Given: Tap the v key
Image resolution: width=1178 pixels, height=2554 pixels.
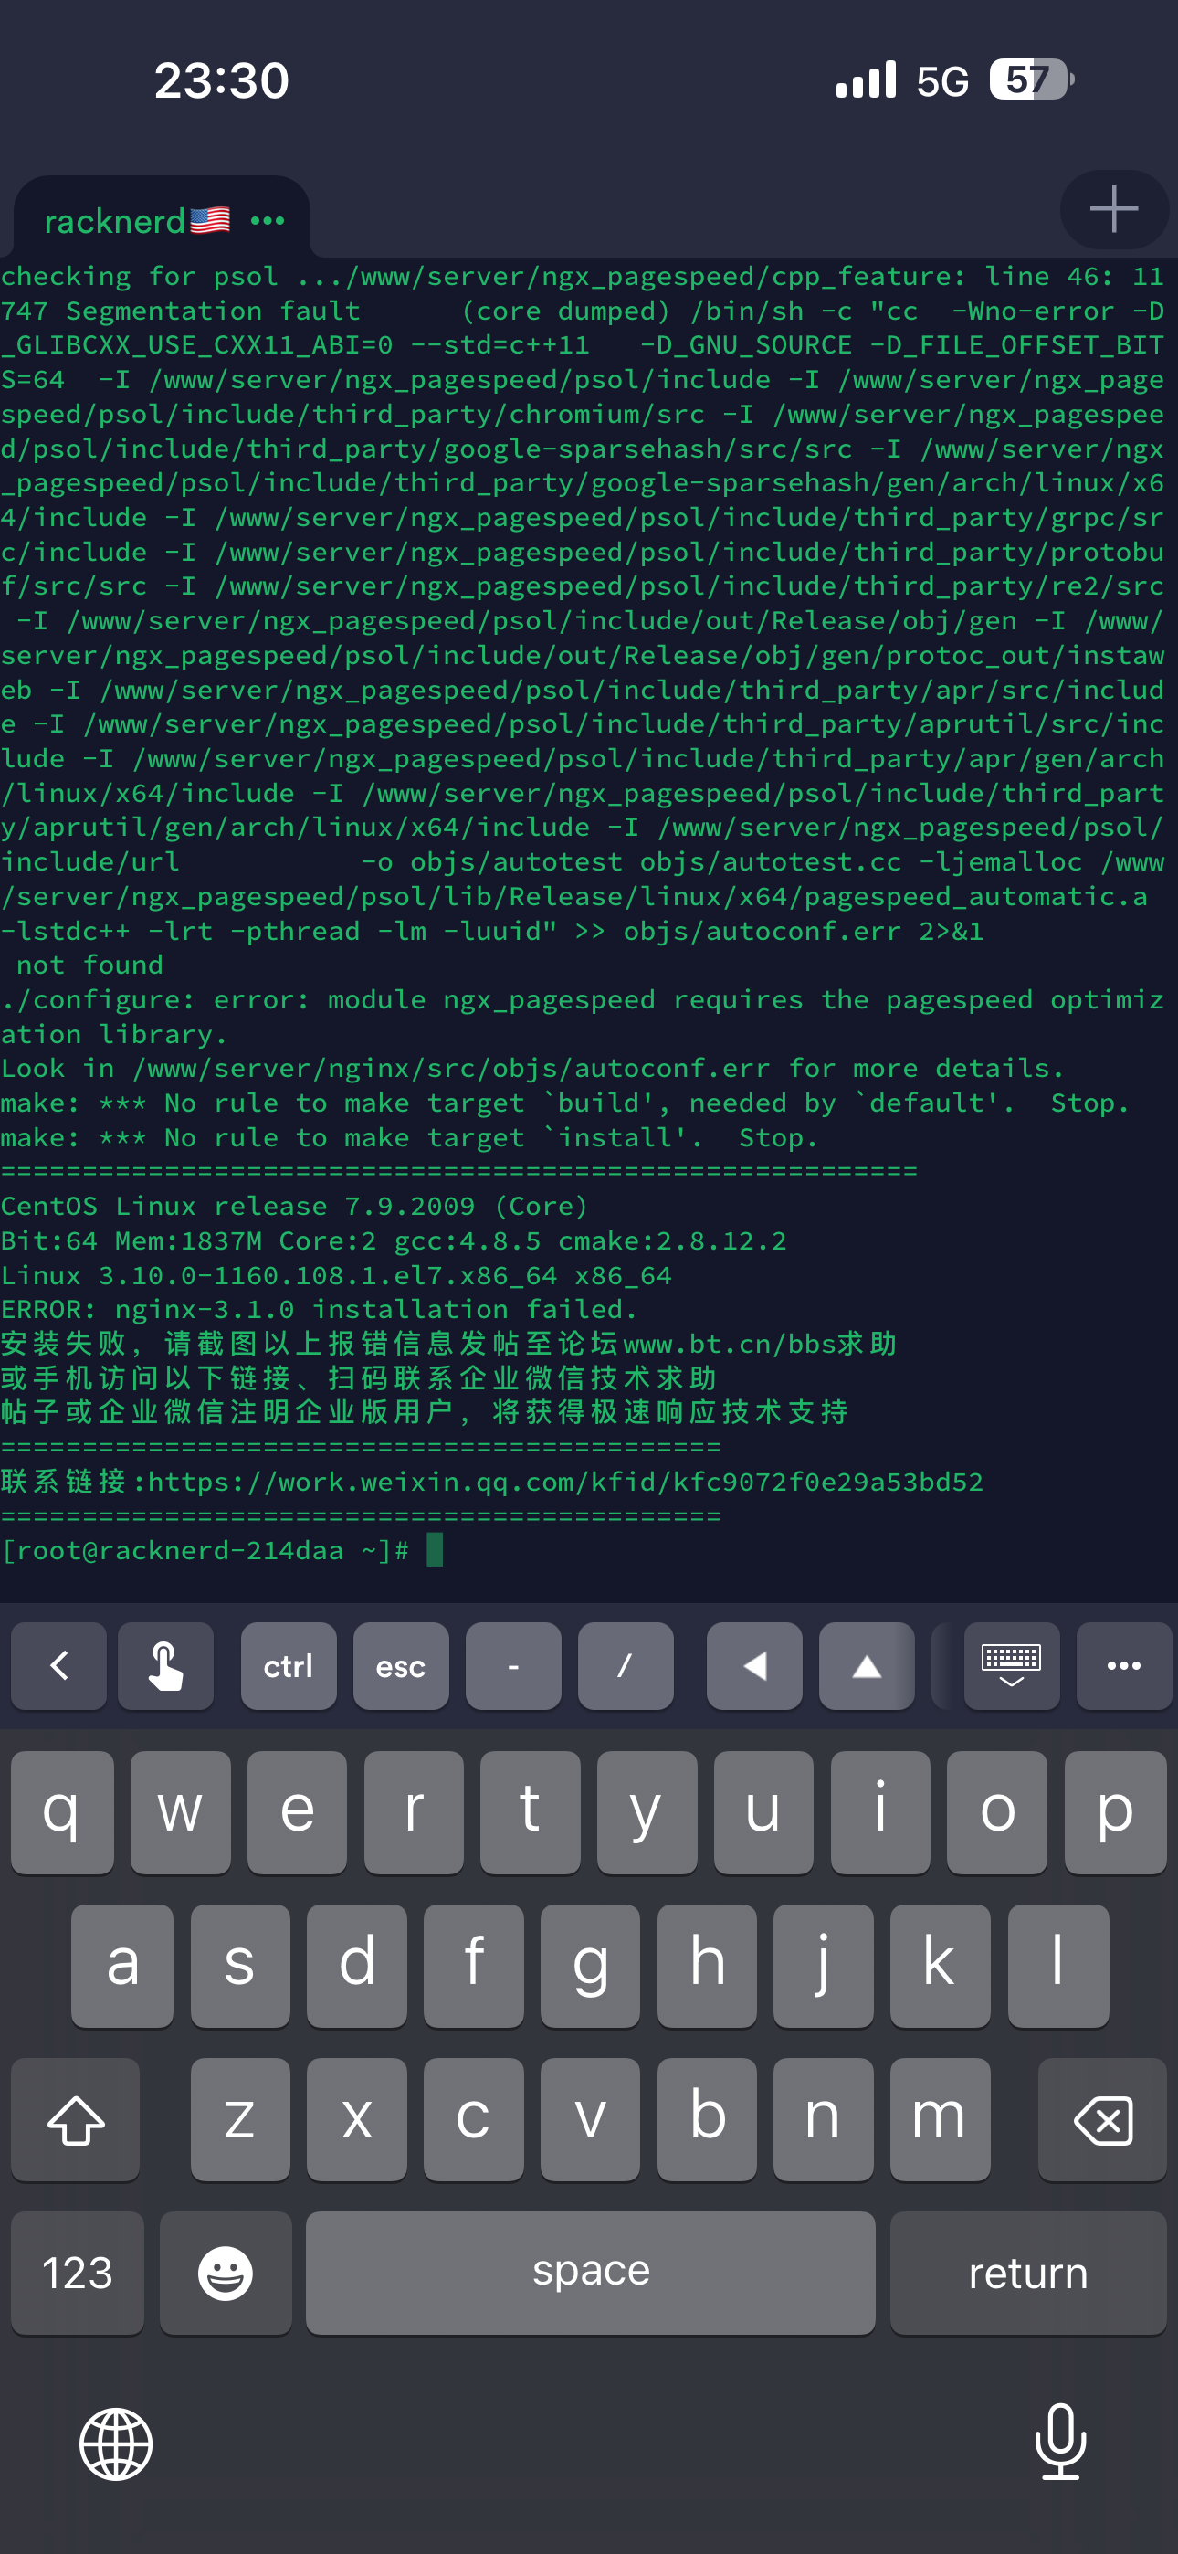Looking at the screenshot, I should (591, 2119).
